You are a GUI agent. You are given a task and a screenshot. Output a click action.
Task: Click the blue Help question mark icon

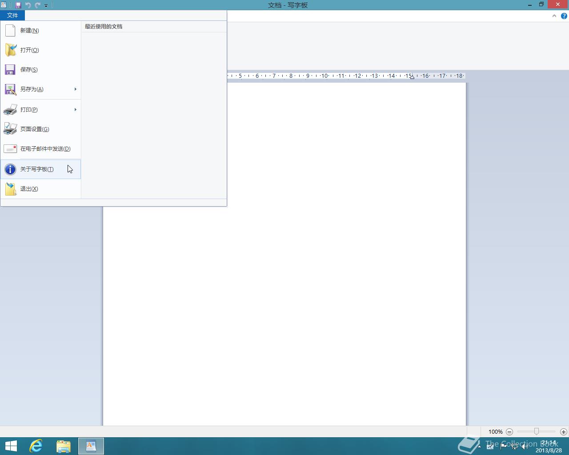coord(564,16)
